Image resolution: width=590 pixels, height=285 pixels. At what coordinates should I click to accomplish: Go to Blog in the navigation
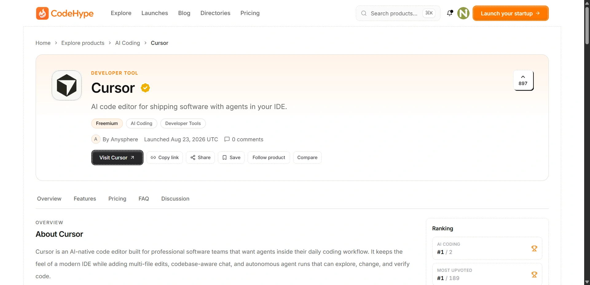pos(184,13)
